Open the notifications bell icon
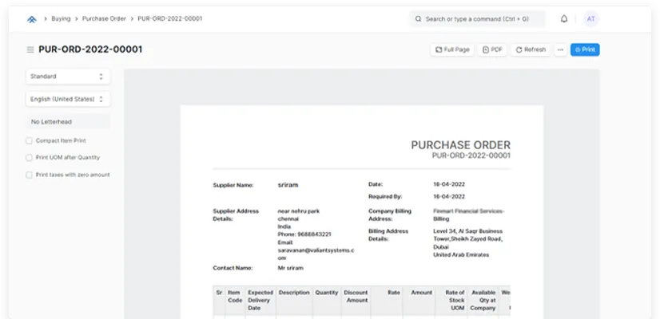 pyautogui.click(x=564, y=18)
